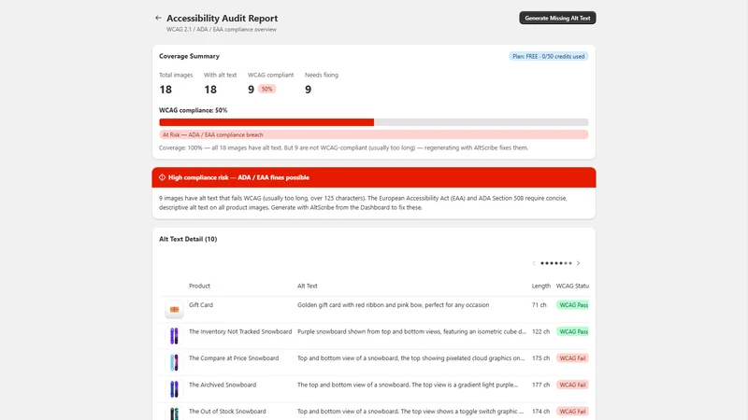Click the WCAG Pass badge for Gift Card

572,305
